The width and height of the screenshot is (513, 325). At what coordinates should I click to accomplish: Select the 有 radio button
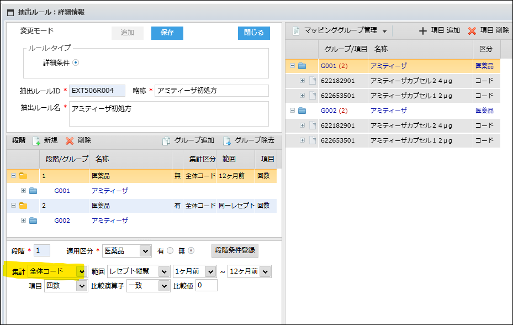170,250
